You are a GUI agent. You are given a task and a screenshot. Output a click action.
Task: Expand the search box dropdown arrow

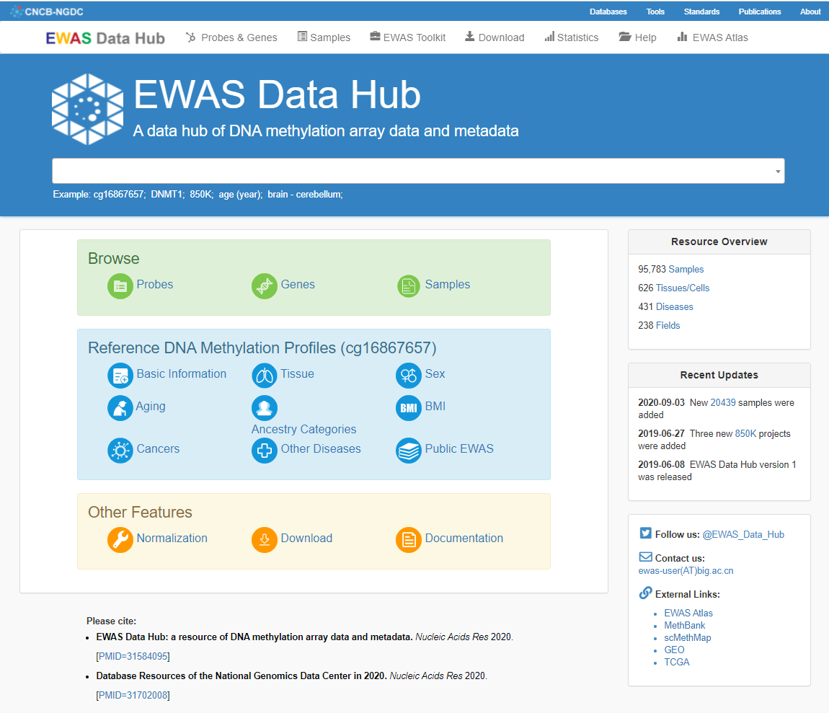[x=778, y=172]
